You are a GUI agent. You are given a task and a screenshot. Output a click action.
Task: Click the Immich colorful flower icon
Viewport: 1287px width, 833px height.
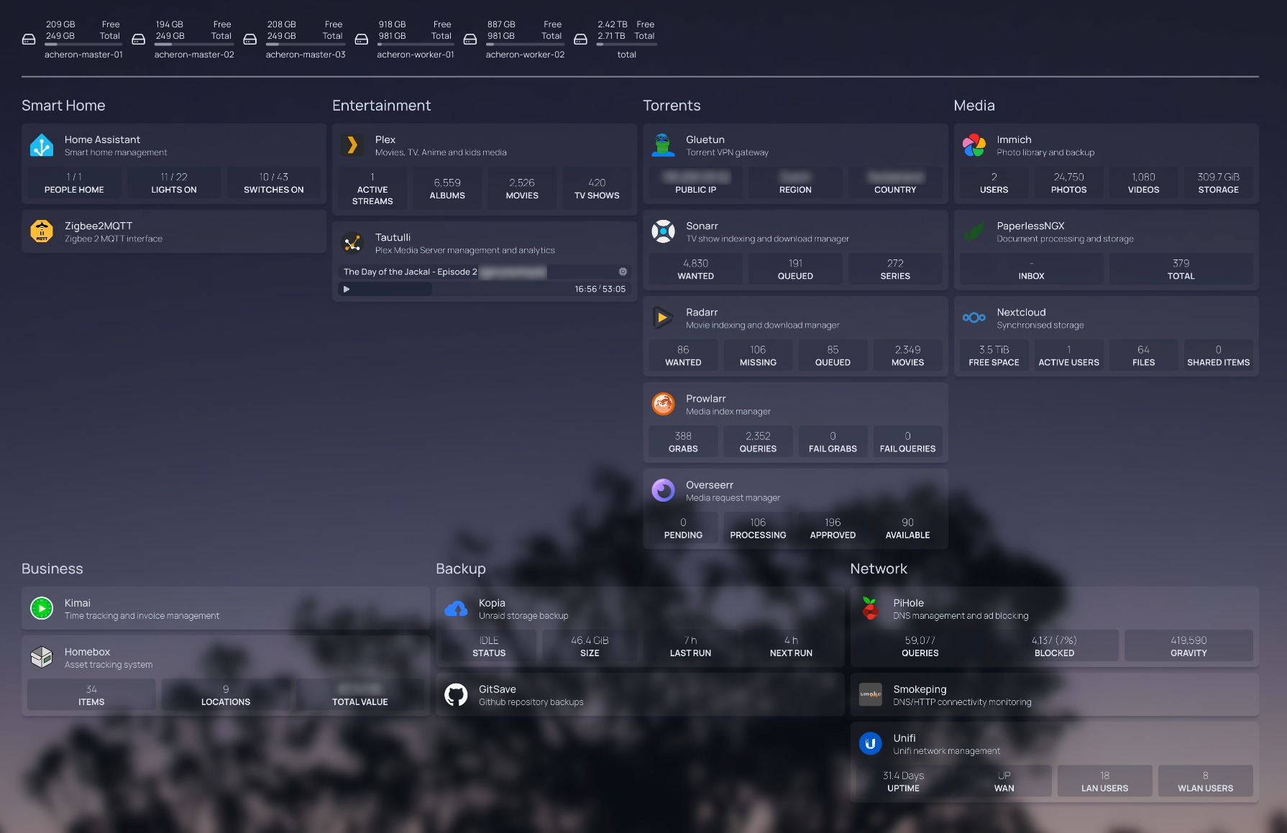click(x=974, y=145)
